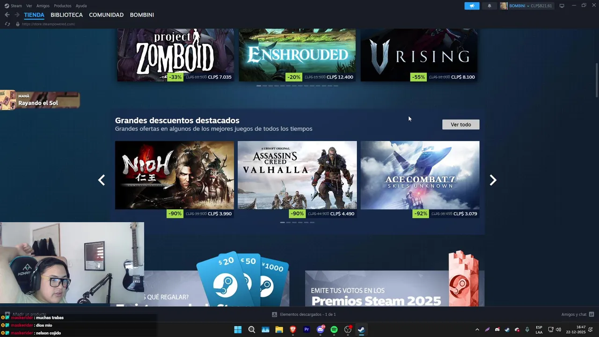Open Windows Start menu
The width and height of the screenshot is (599, 337).
click(x=238, y=330)
